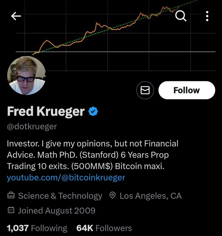222x236 pixels.
Task: Open the search magnifier icon
Action: click(181, 16)
